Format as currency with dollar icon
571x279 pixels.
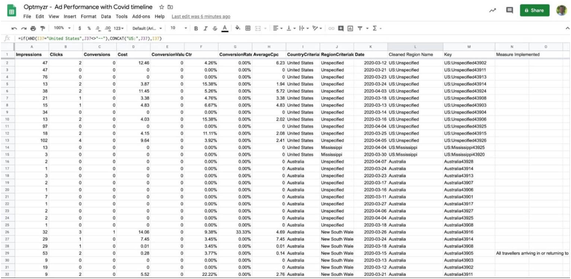(80, 28)
